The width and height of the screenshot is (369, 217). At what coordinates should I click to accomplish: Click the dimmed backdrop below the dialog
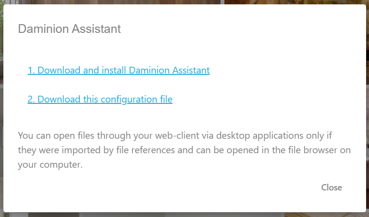pyautogui.click(x=184, y=215)
